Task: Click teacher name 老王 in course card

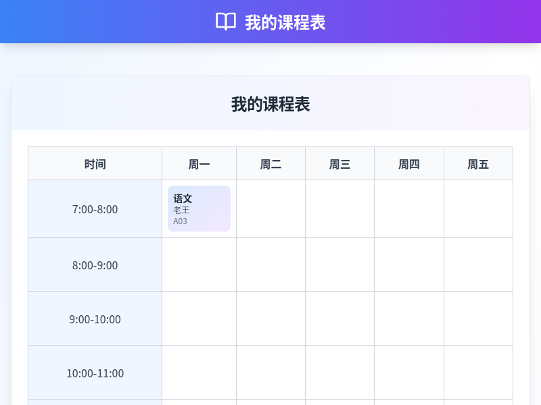Action: click(181, 210)
